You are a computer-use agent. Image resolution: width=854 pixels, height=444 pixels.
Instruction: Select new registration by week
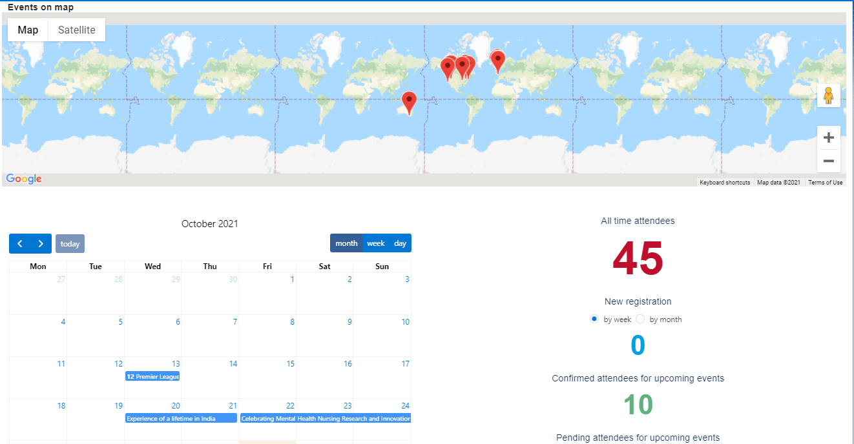click(594, 319)
